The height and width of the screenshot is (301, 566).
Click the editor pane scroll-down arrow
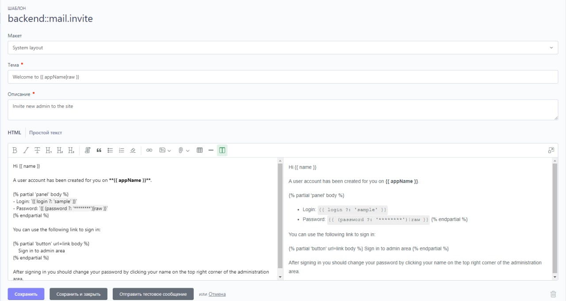280,277
